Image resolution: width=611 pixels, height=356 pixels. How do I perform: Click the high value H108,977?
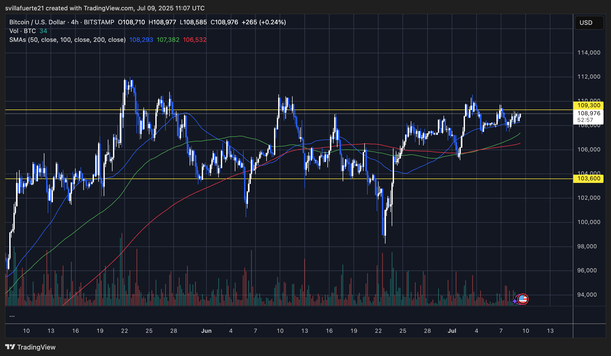[x=162, y=22]
